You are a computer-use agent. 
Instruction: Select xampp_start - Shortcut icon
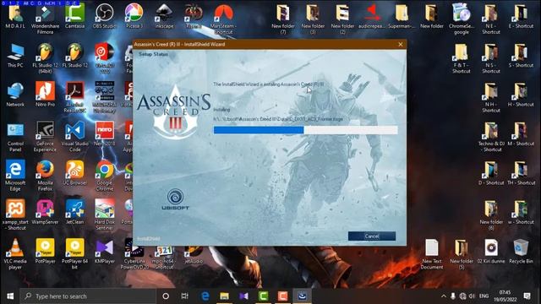pyautogui.click(x=15, y=215)
